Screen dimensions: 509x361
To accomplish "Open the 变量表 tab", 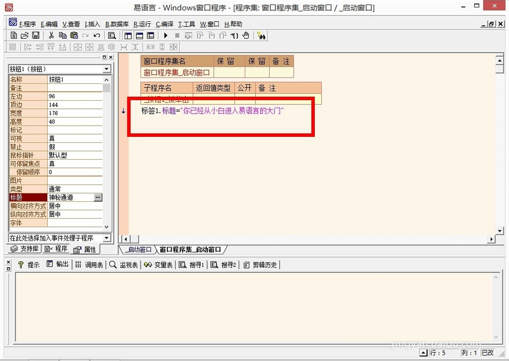I will [158, 265].
